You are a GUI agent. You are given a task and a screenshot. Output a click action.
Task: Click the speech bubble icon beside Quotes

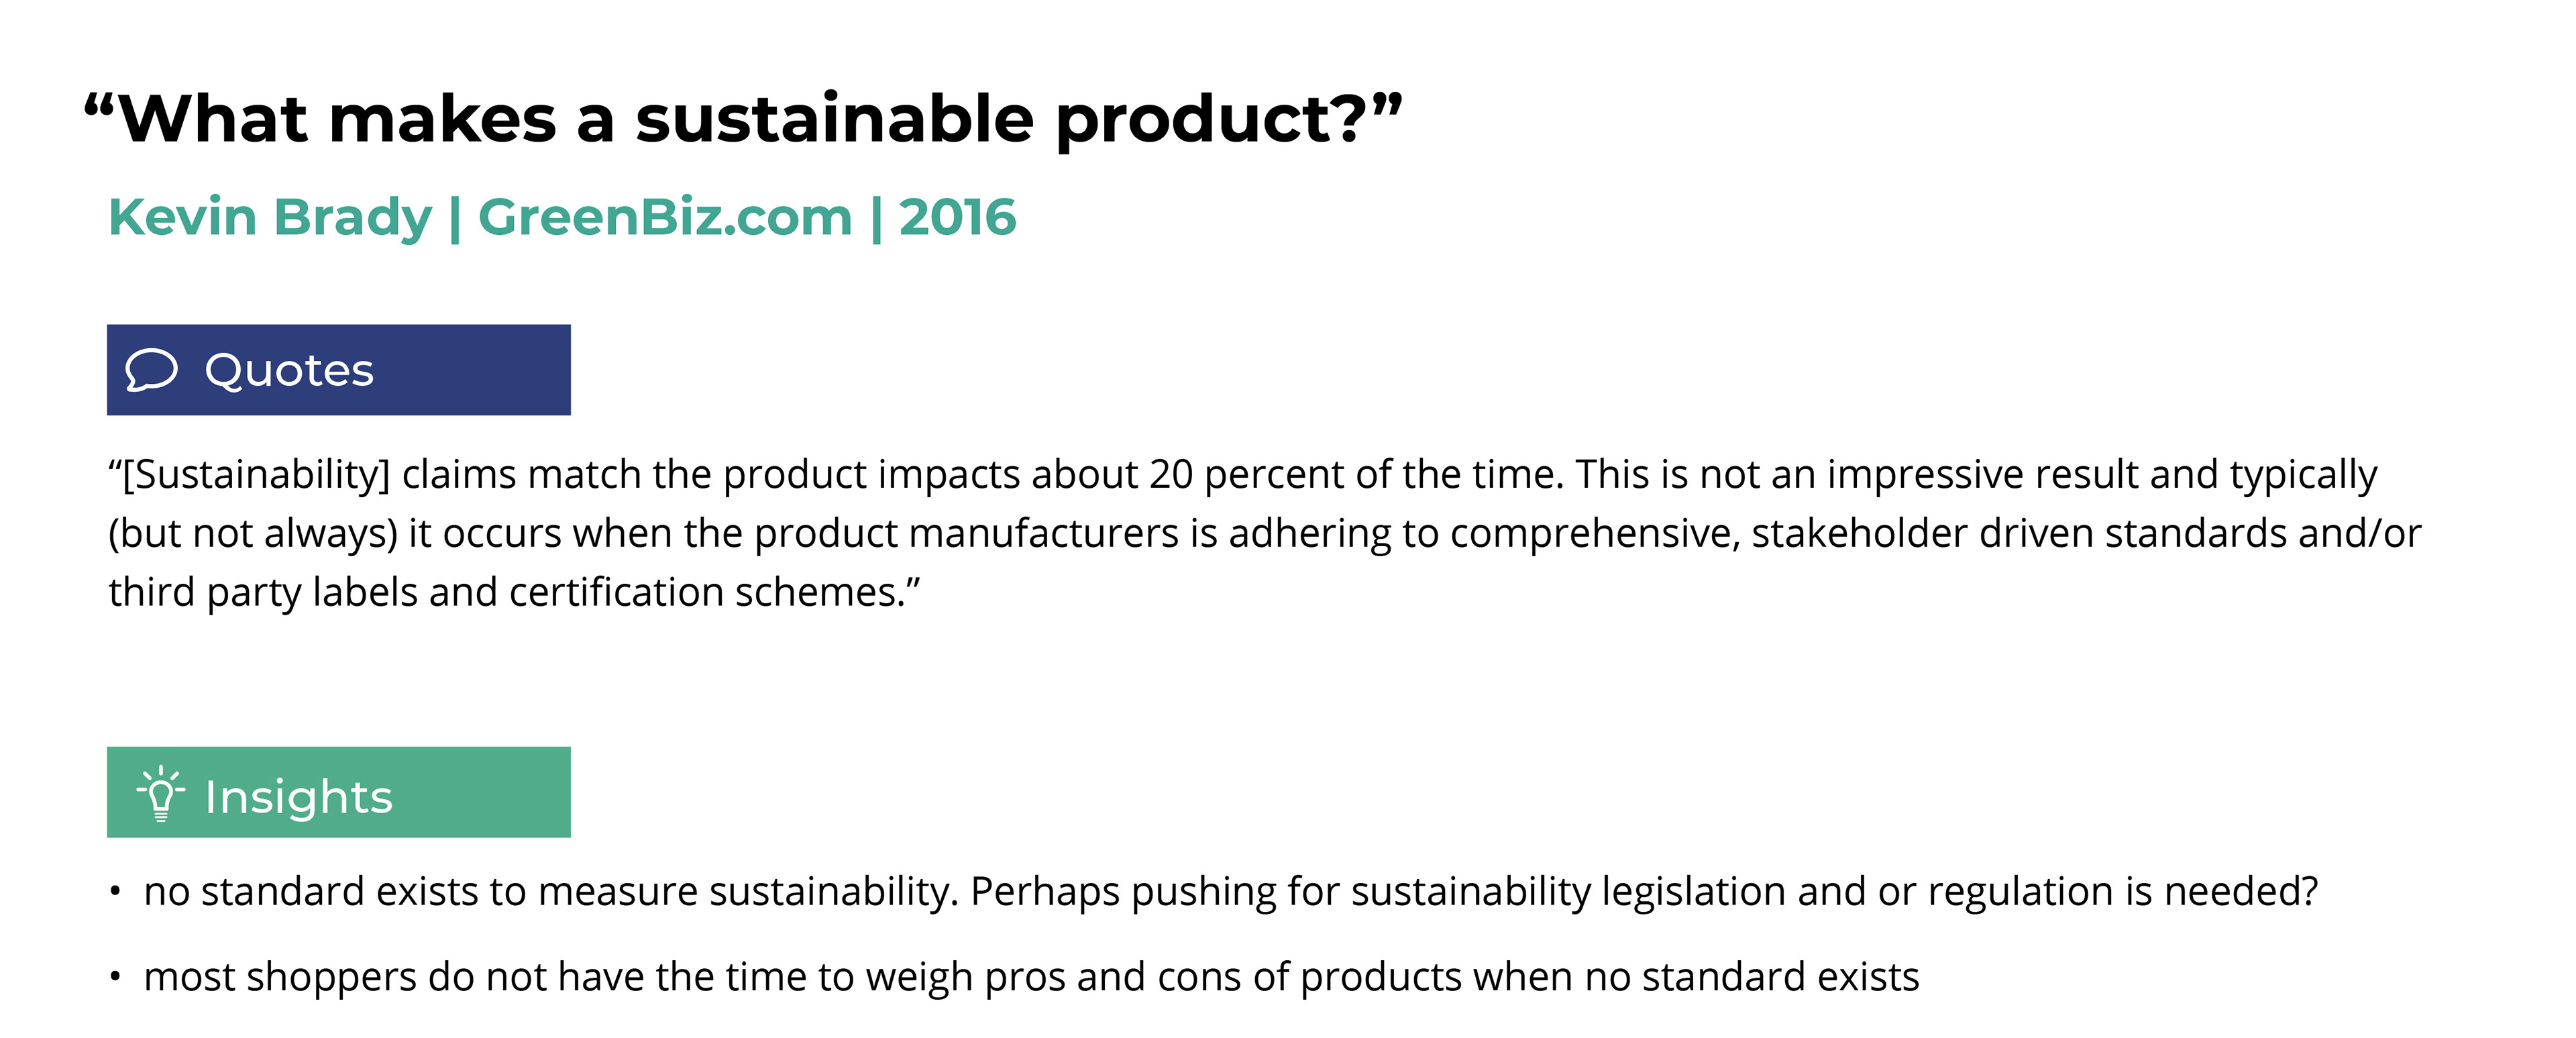[151, 370]
